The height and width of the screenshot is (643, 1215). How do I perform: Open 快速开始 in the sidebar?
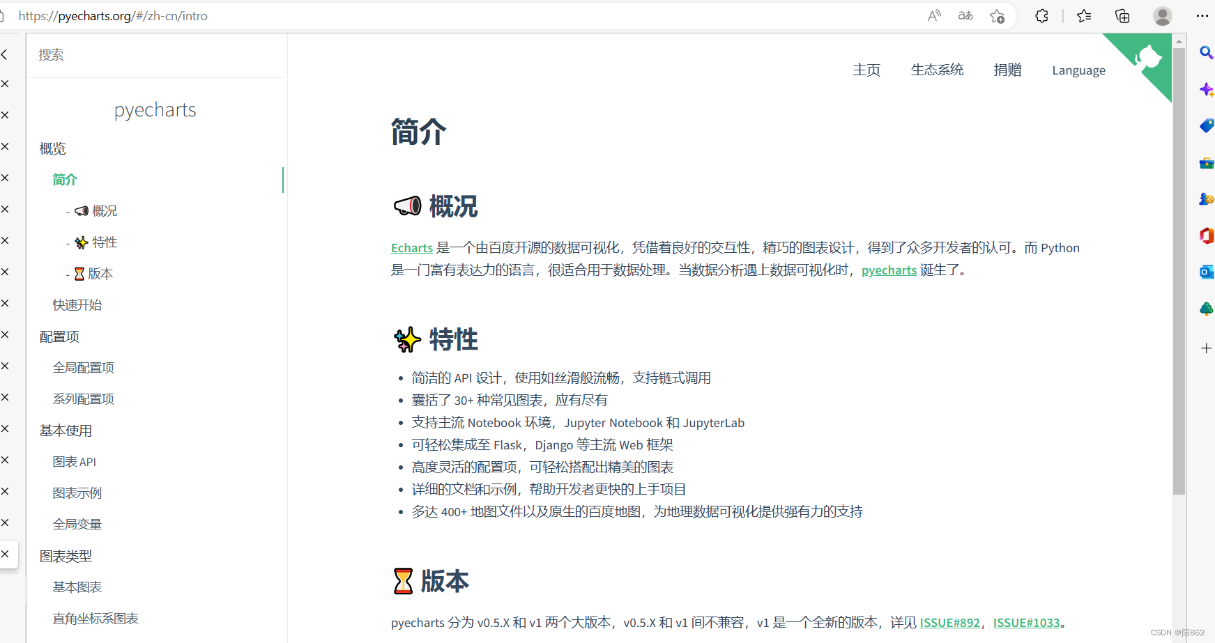(x=77, y=305)
